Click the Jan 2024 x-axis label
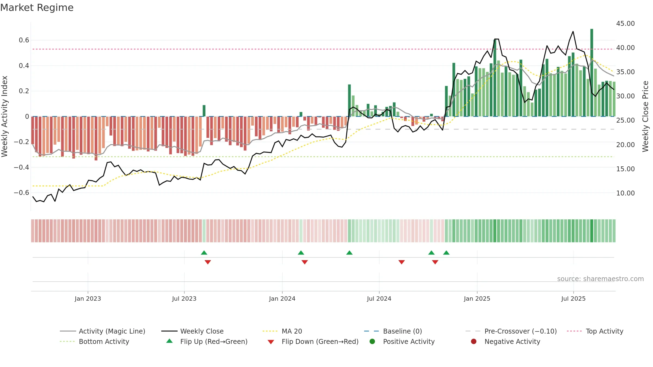 [282, 299]
